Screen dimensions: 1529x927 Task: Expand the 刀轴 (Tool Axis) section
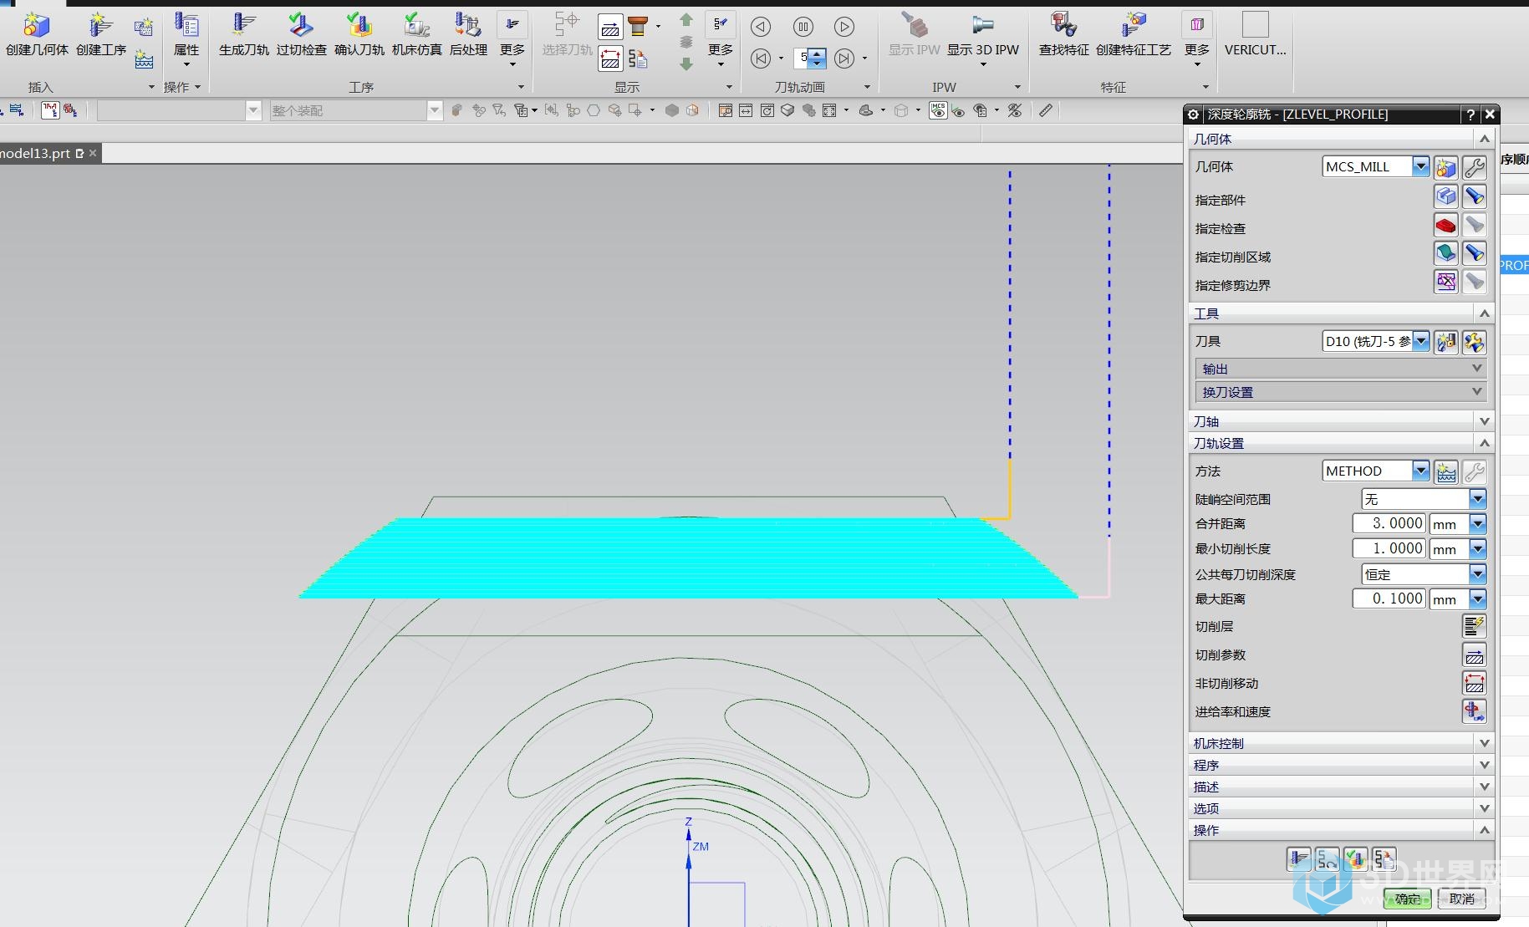click(1341, 421)
